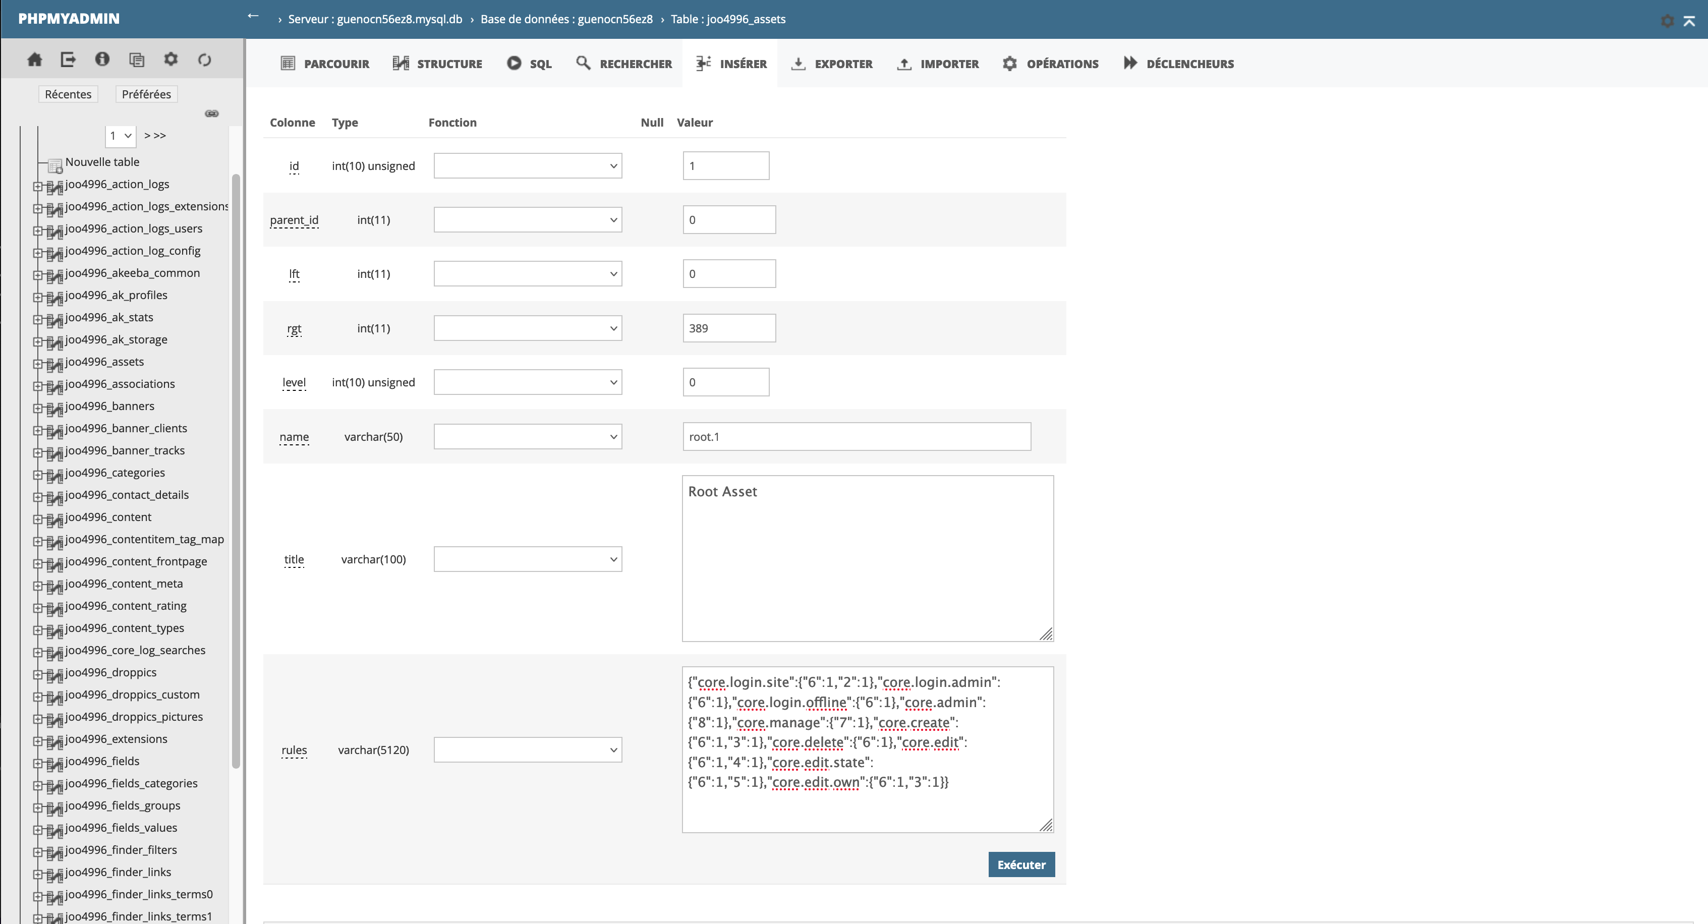Viewport: 1708px width, 924px height.
Task: Switch to the Structure tab
Action: pyautogui.click(x=438, y=64)
